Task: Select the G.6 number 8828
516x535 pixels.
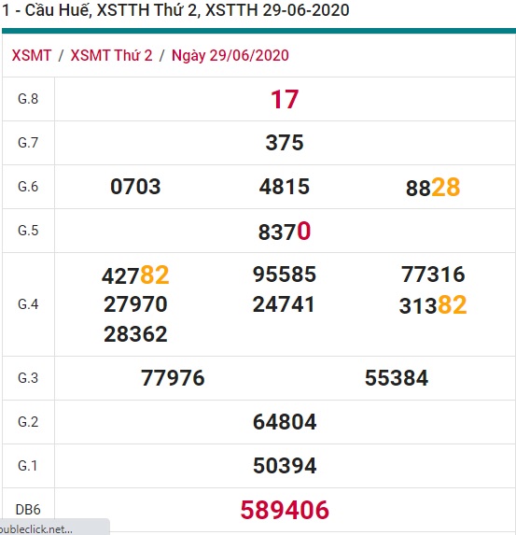Action: 433,188
